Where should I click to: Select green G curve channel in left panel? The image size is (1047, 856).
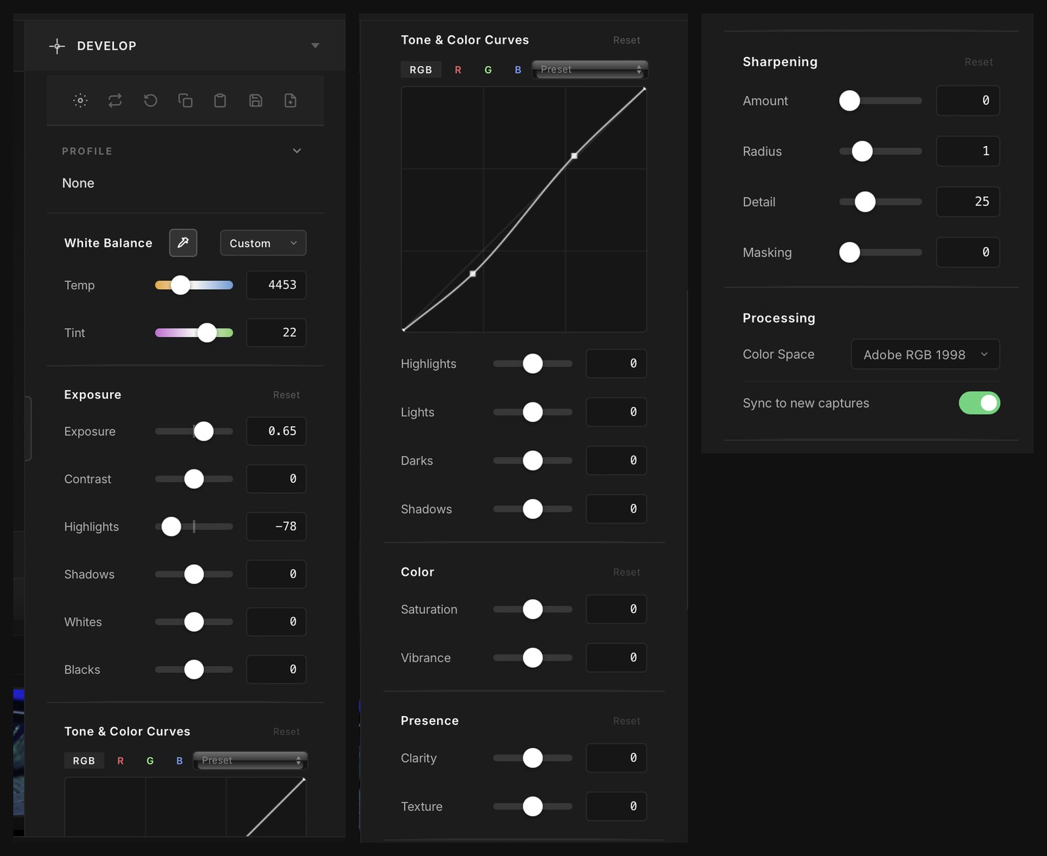pos(151,760)
